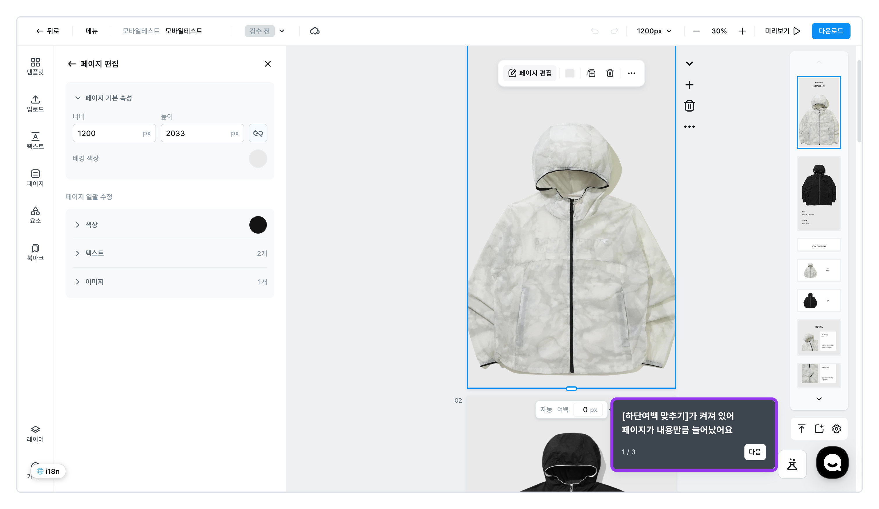The width and height of the screenshot is (879, 509).
Task: Zoom out with the minus icon
Action: [x=696, y=31]
